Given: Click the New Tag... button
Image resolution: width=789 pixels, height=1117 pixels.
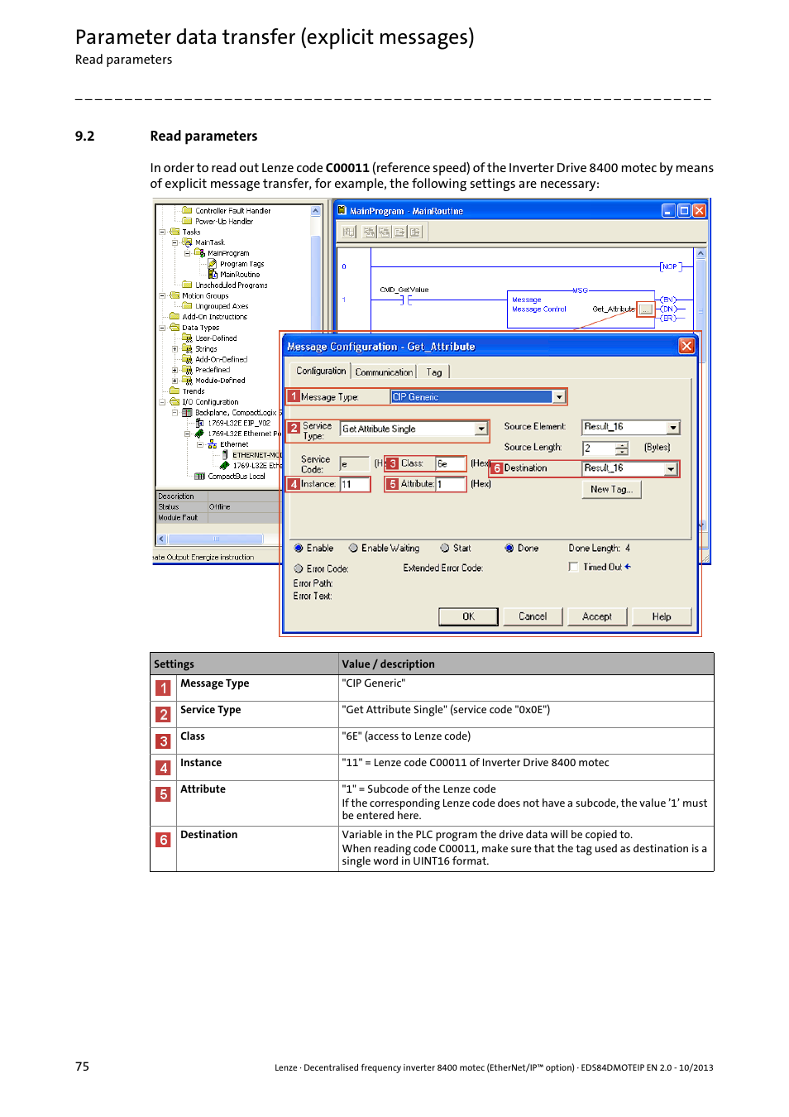Looking at the screenshot, I should tap(611, 490).
